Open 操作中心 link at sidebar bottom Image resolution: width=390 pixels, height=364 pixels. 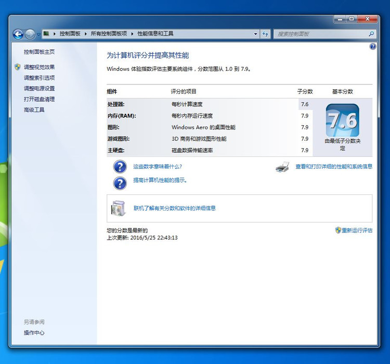coord(34,333)
